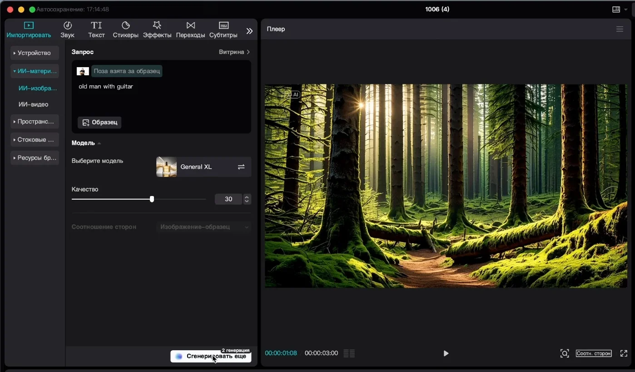This screenshot has height=372, width=635.
Task: Switch to the Текст (Text) tab
Action: click(x=96, y=29)
